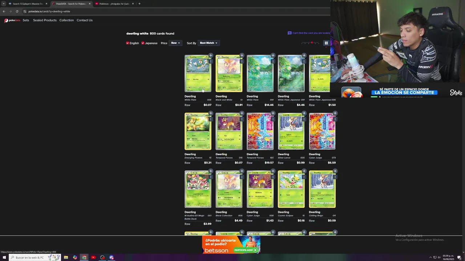Add White Flare Japanese 091 Deerling via plus
This screenshot has width=465, height=261.
tap(304, 55)
